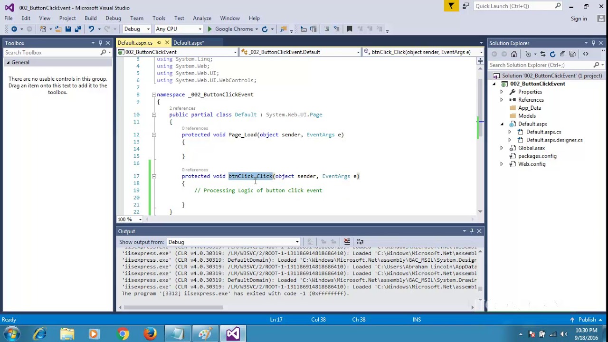Click the Publish button in status bar
This screenshot has width=608, height=342.
[x=587, y=320]
